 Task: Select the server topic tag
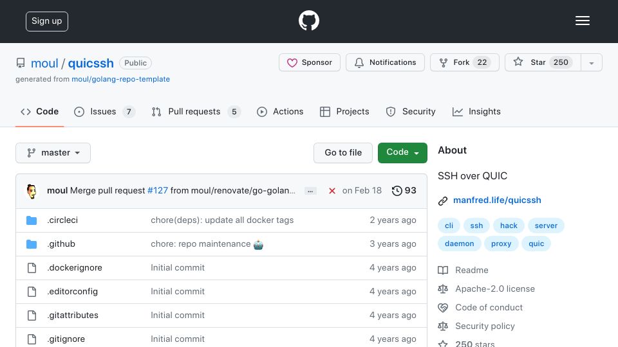pyautogui.click(x=546, y=226)
